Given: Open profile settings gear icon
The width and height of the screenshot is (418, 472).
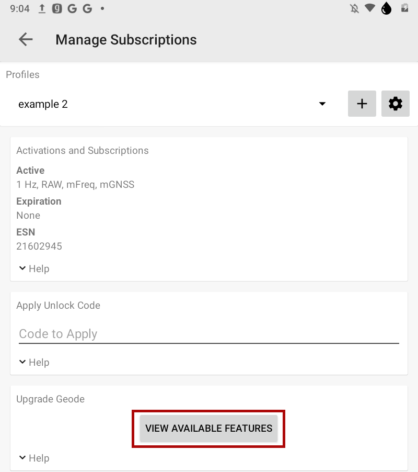Looking at the screenshot, I should 396,104.
